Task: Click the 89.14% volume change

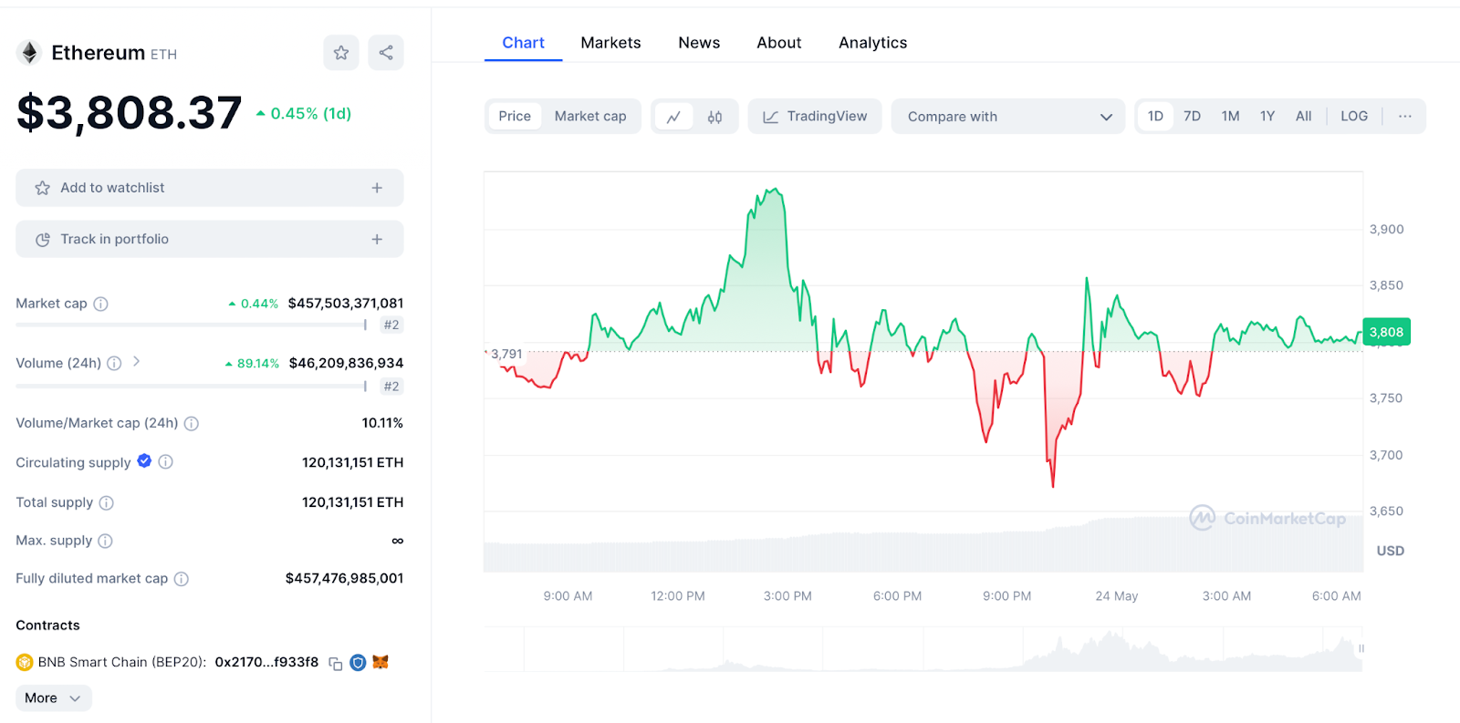Action: (x=253, y=363)
